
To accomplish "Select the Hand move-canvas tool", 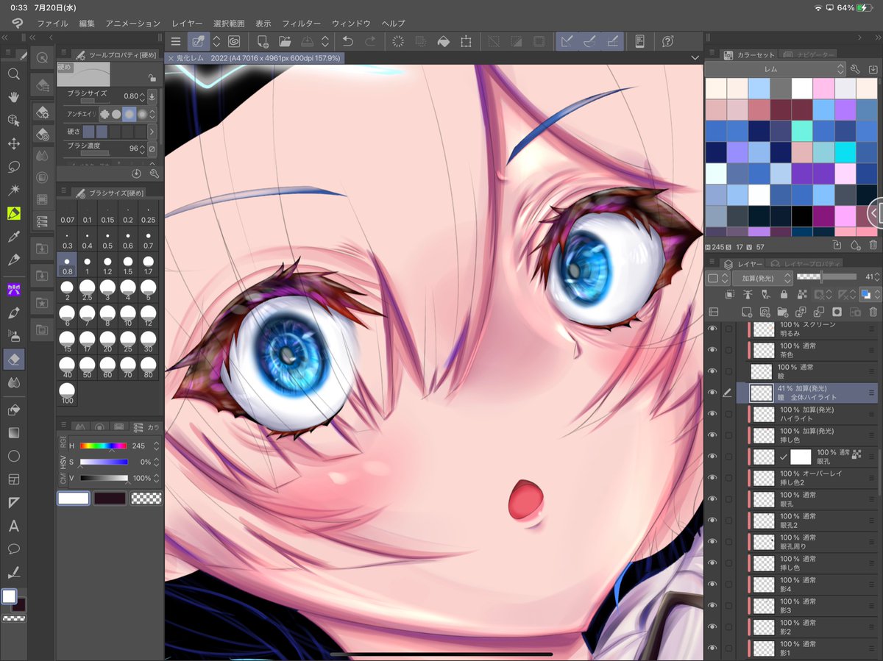I will point(13,97).
